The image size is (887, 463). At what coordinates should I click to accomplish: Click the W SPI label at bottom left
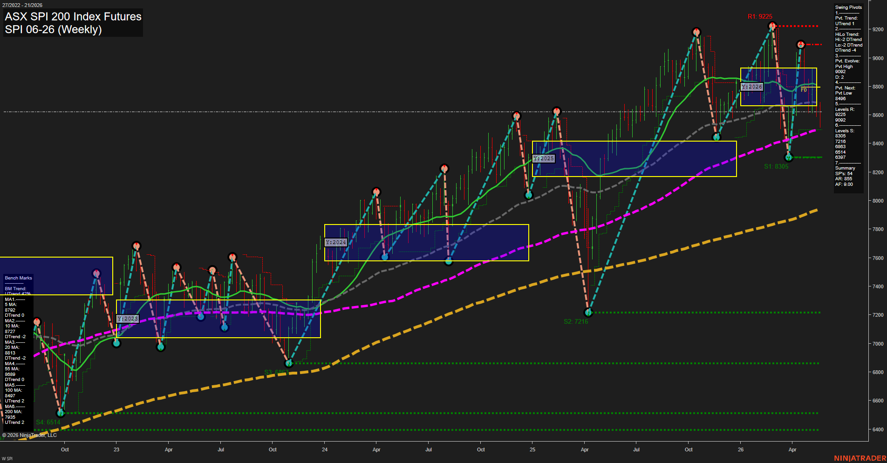click(7, 459)
